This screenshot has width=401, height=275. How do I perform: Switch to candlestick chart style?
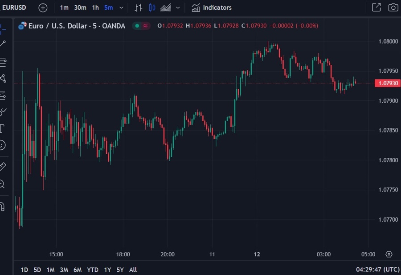tap(152, 8)
